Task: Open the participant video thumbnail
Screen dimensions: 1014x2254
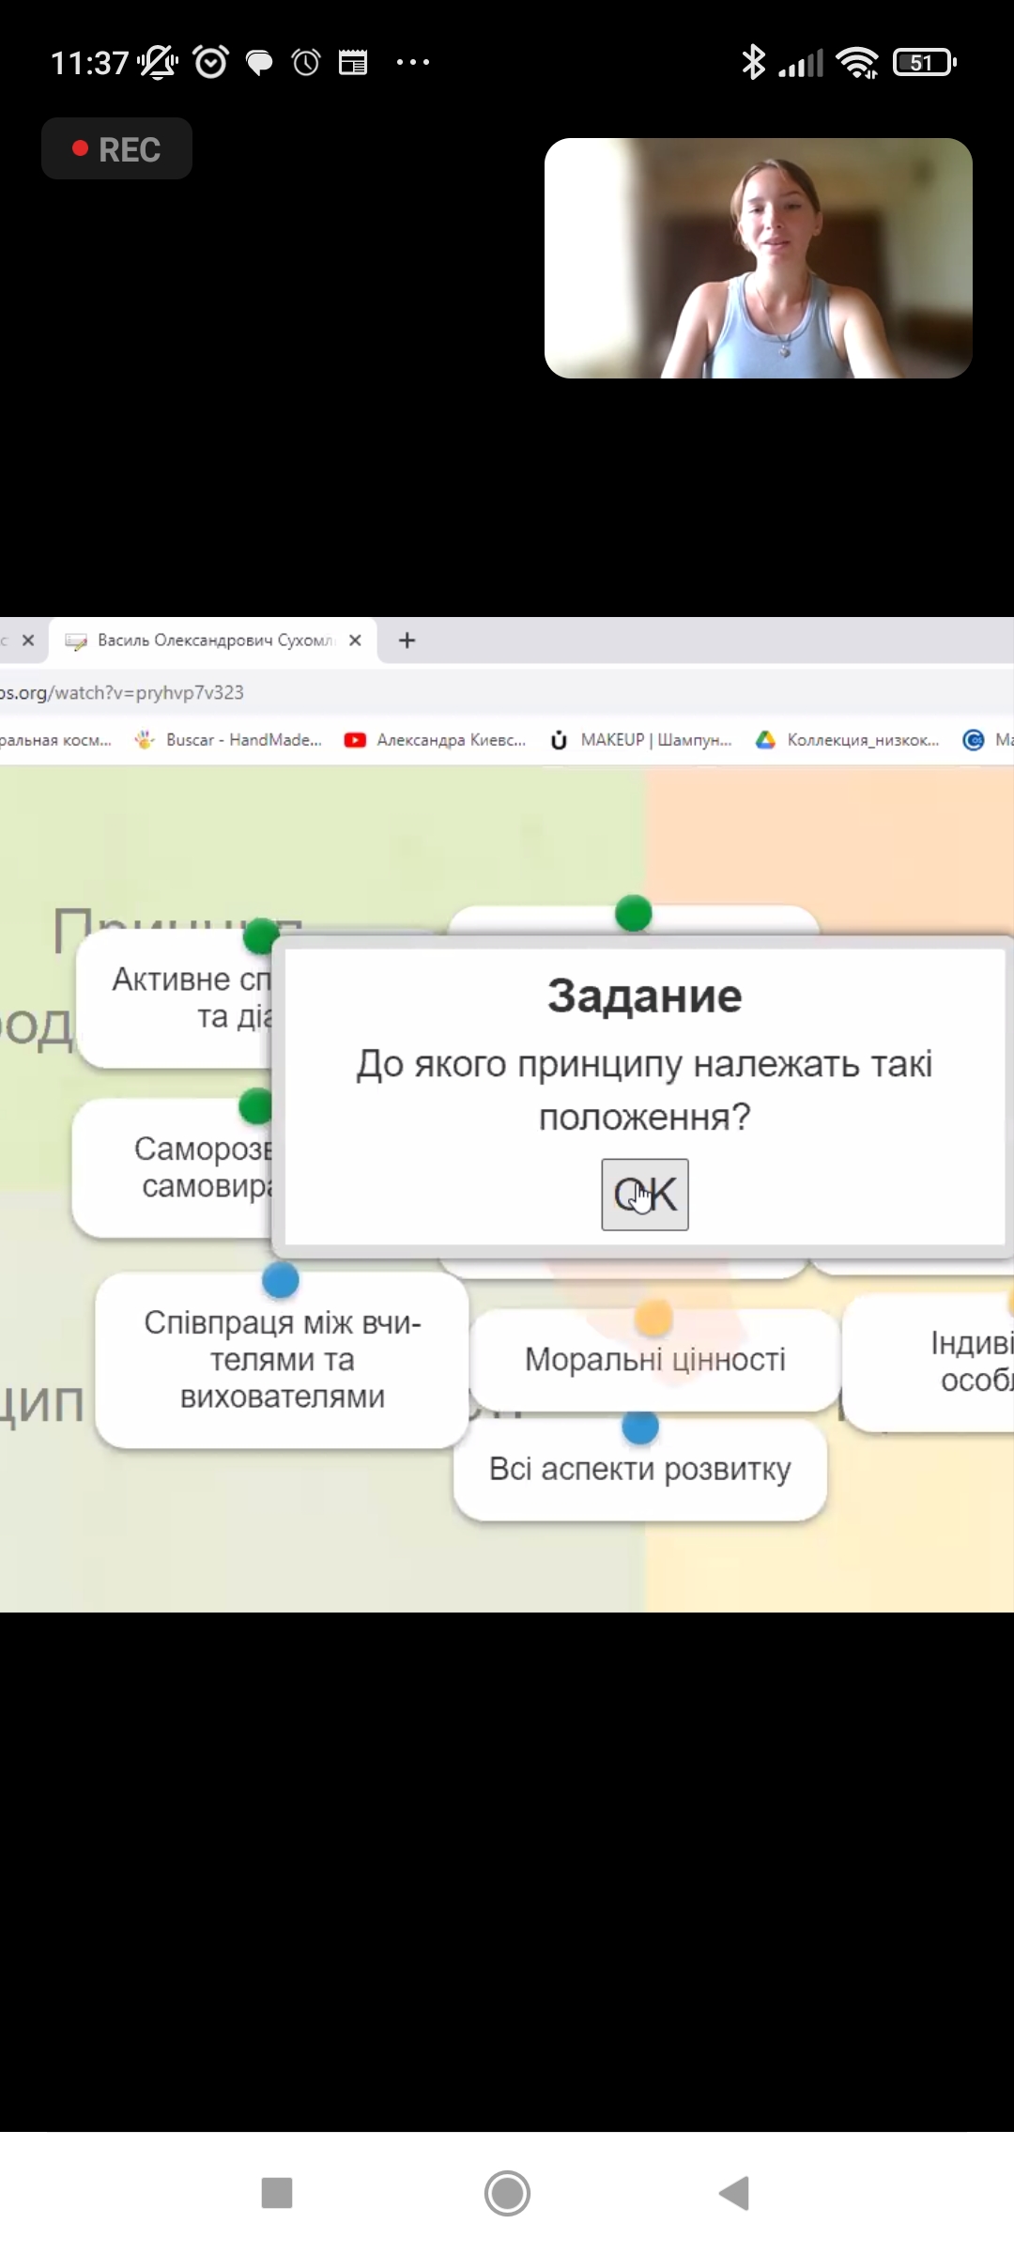Action: click(x=758, y=258)
